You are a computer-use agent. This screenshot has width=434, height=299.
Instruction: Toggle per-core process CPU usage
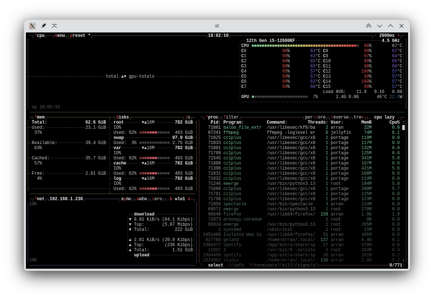[x=315, y=117]
